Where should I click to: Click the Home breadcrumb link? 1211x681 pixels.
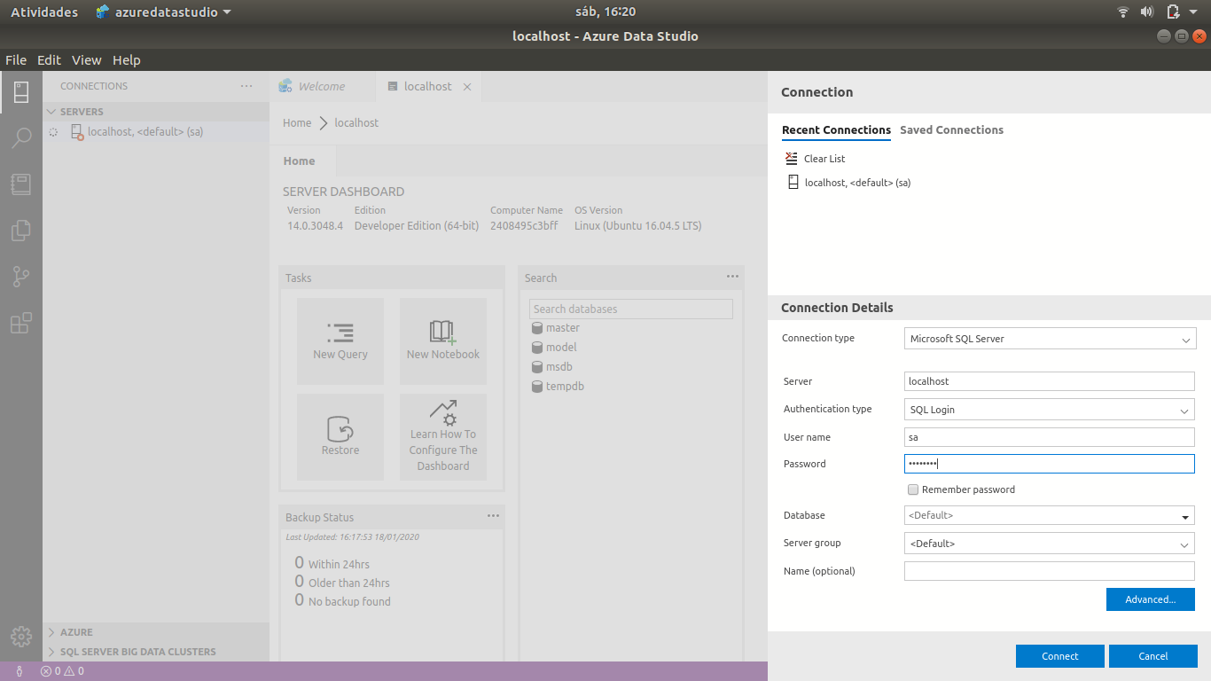(297, 123)
